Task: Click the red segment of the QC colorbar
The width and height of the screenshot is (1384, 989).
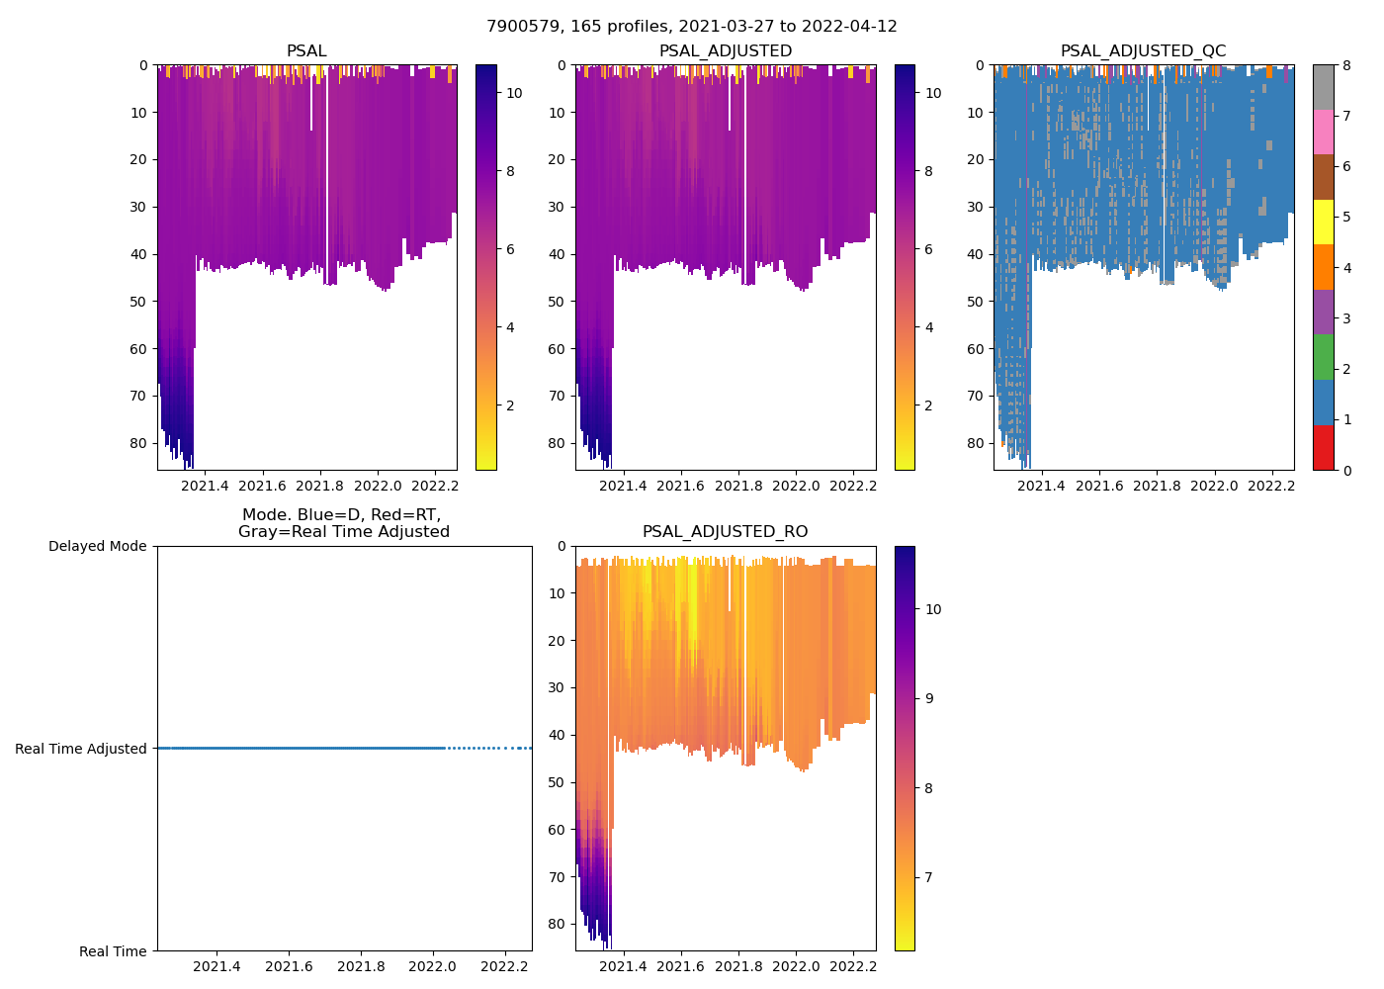Action: (1323, 448)
